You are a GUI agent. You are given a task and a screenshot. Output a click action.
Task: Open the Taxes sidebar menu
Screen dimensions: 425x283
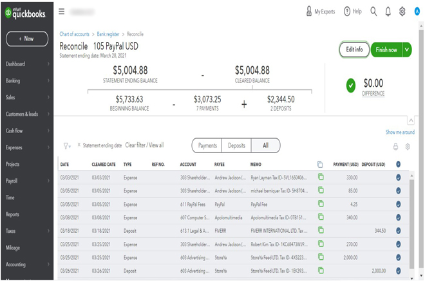pyautogui.click(x=26, y=231)
